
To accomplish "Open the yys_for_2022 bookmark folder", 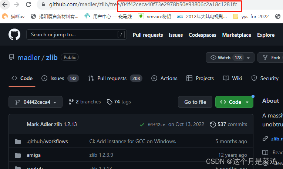I will [x=251, y=17].
